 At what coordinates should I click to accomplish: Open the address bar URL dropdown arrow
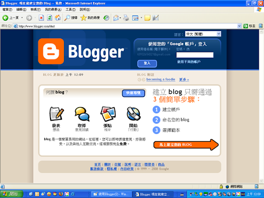coord(239,26)
